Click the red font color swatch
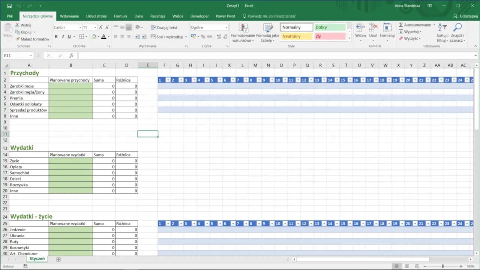 tap(104, 38)
